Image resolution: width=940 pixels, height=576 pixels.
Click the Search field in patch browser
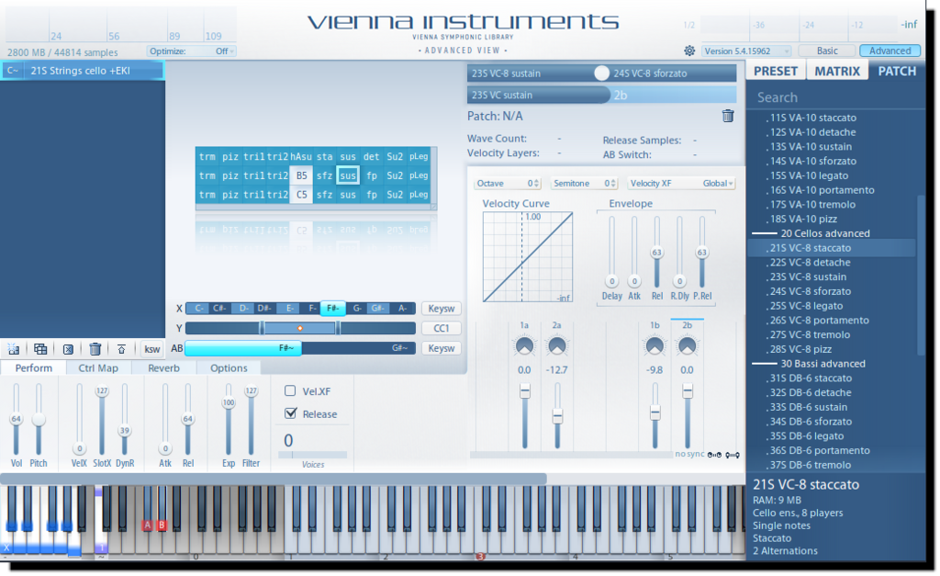tap(836, 97)
